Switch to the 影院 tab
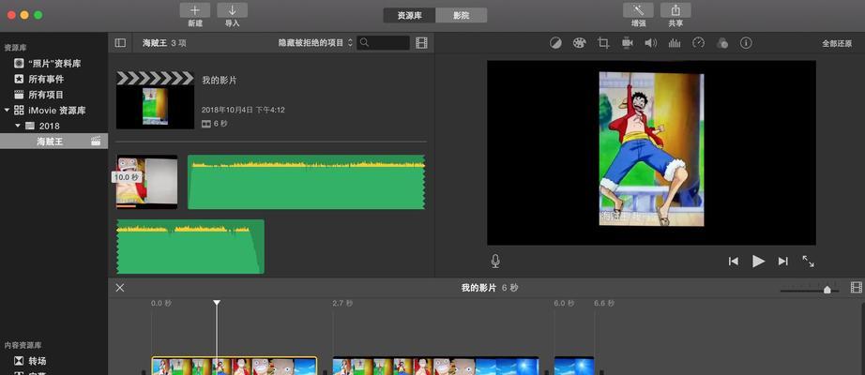 pyautogui.click(x=462, y=15)
